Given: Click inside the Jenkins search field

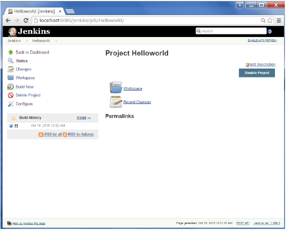Looking at the screenshot, I should point(231,31).
